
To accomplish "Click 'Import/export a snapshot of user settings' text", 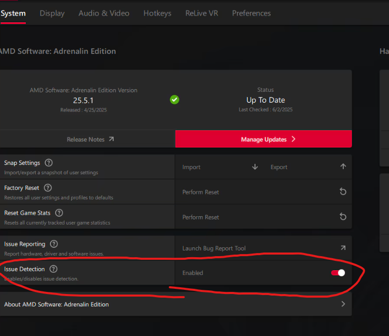I will [x=51, y=173].
